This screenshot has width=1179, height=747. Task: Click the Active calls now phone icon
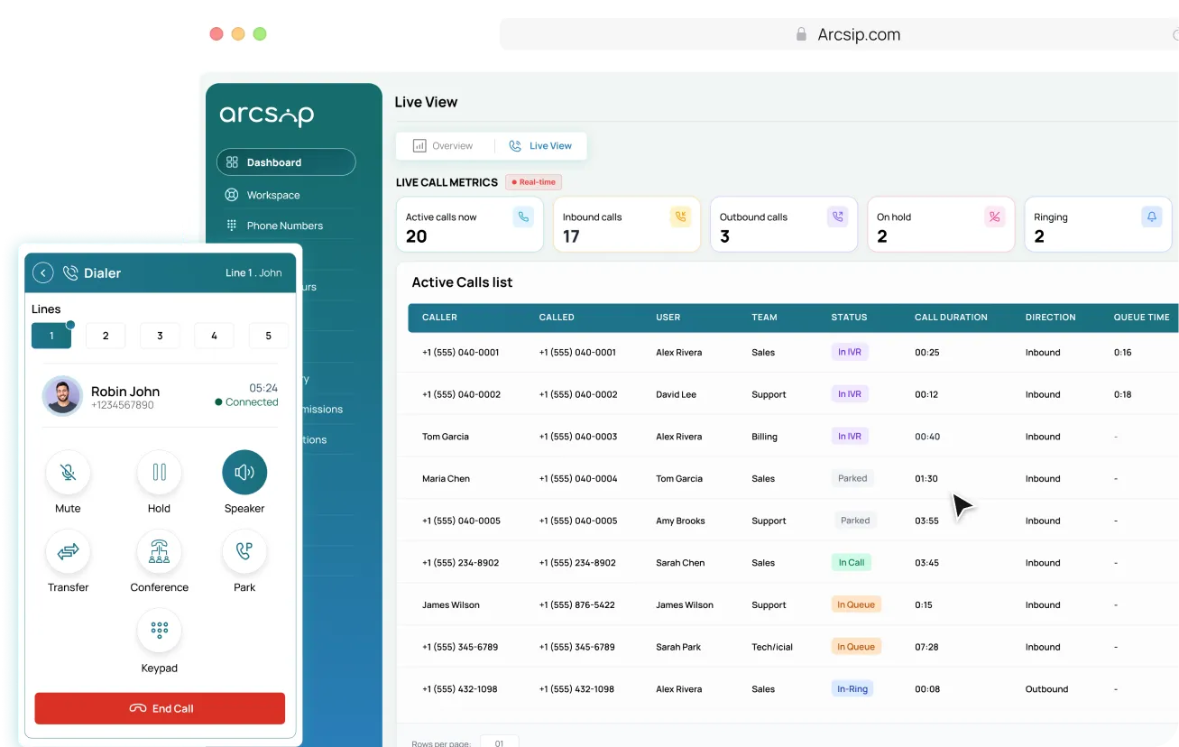[523, 217]
